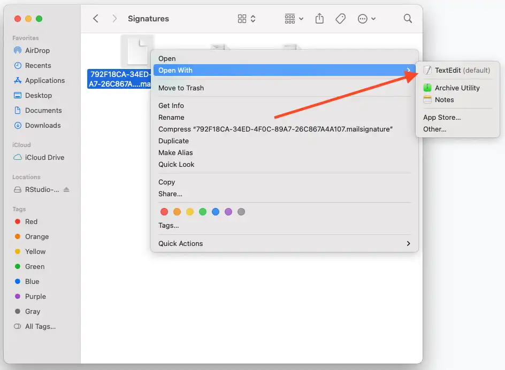Click the Search magnifier icon
Image resolution: width=505 pixels, height=370 pixels.
pyautogui.click(x=408, y=19)
